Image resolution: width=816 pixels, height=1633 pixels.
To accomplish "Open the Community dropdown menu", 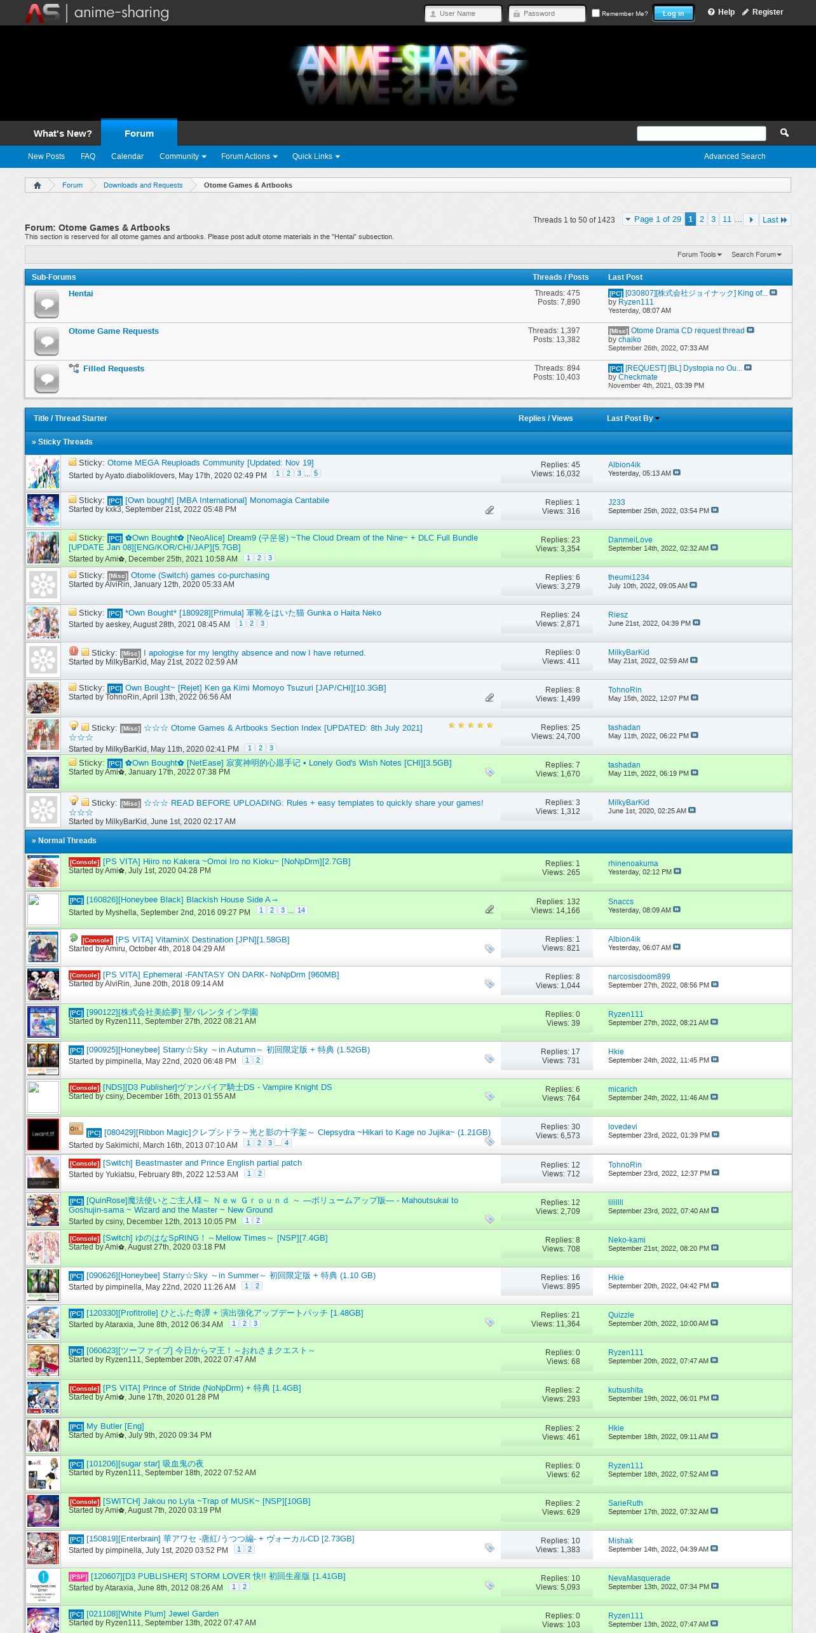I will click(x=182, y=156).
